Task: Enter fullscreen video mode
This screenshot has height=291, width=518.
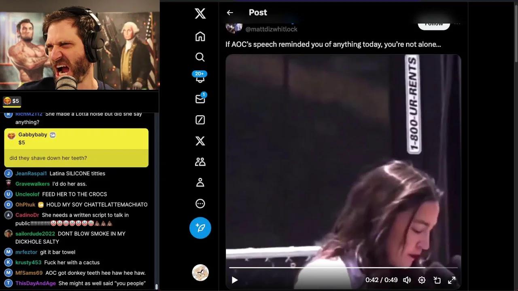Action: coord(452,280)
